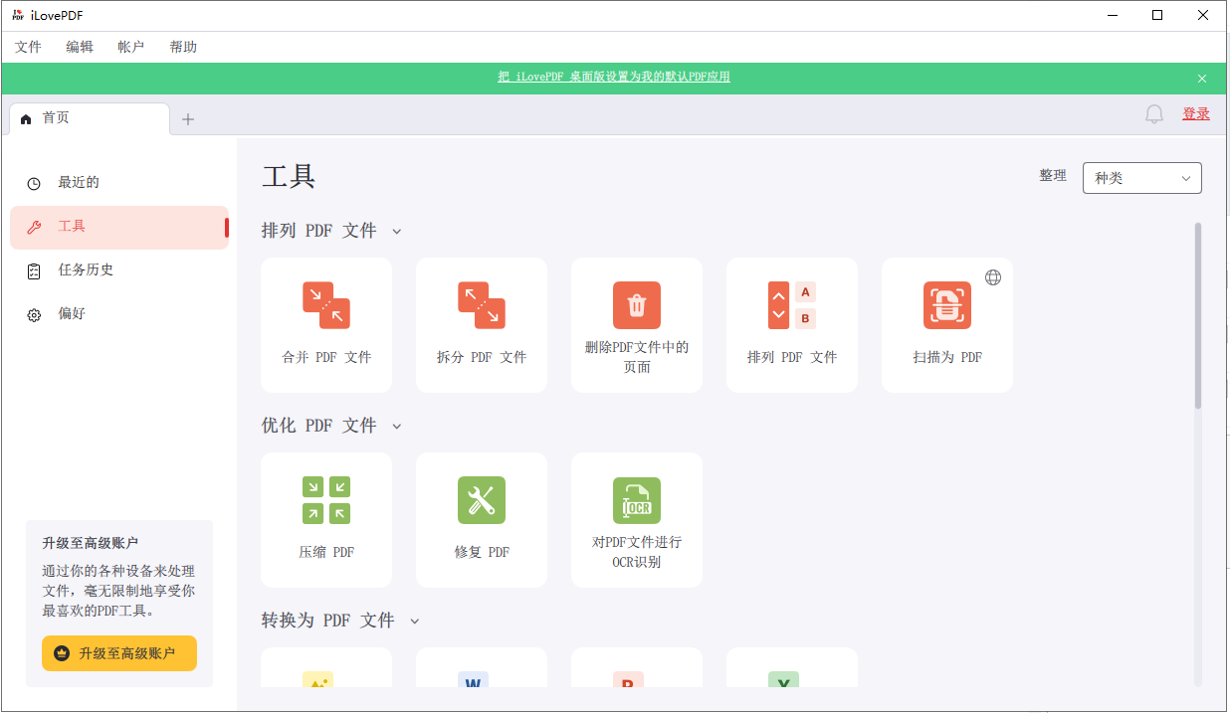Open the 编辑 menu

(x=80, y=47)
